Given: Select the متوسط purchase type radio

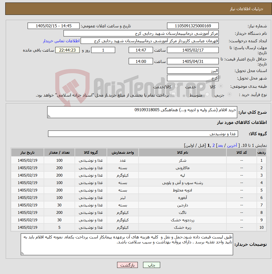Looking at the screenshot, I should click(x=207, y=94).
